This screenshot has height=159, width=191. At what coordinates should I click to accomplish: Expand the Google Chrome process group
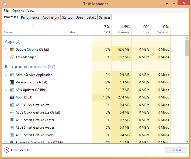[6, 50]
